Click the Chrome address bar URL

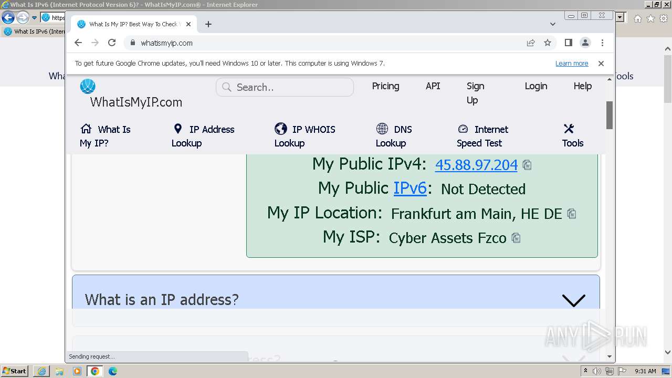point(167,43)
